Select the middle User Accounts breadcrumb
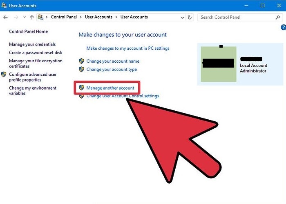Screen dimensions: 286x204 point(98,17)
